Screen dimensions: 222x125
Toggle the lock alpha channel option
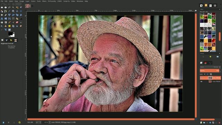click(211, 74)
